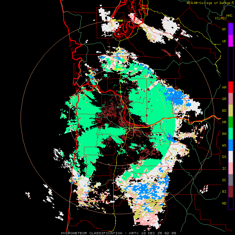The width and height of the screenshot is (235, 235).
Task: Click the gray GC legend swatch
Action: pyautogui.click(x=231, y=180)
